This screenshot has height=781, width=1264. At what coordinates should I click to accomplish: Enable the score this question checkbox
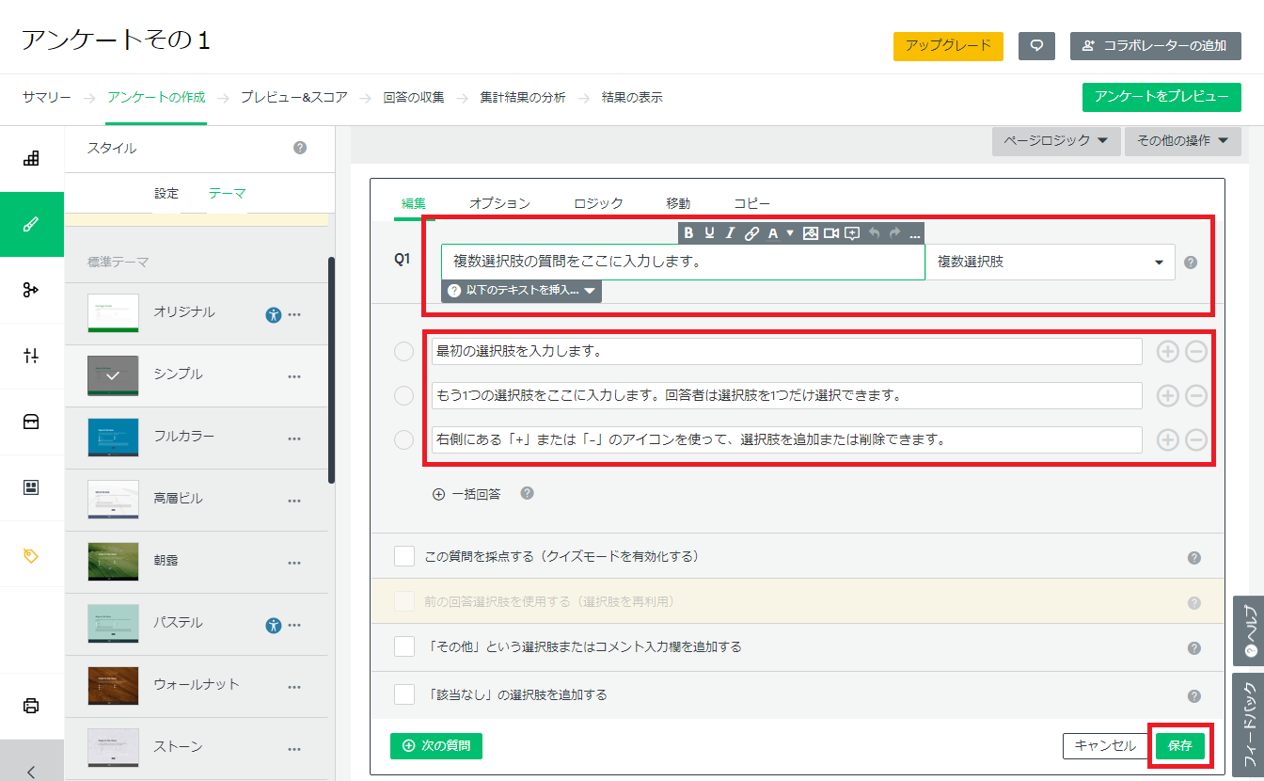[404, 556]
